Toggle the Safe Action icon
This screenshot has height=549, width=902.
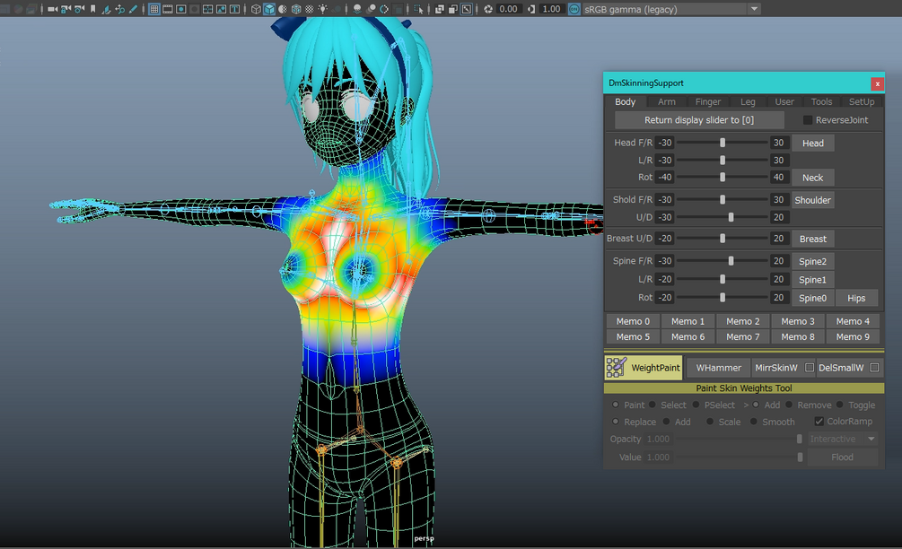[x=221, y=9]
